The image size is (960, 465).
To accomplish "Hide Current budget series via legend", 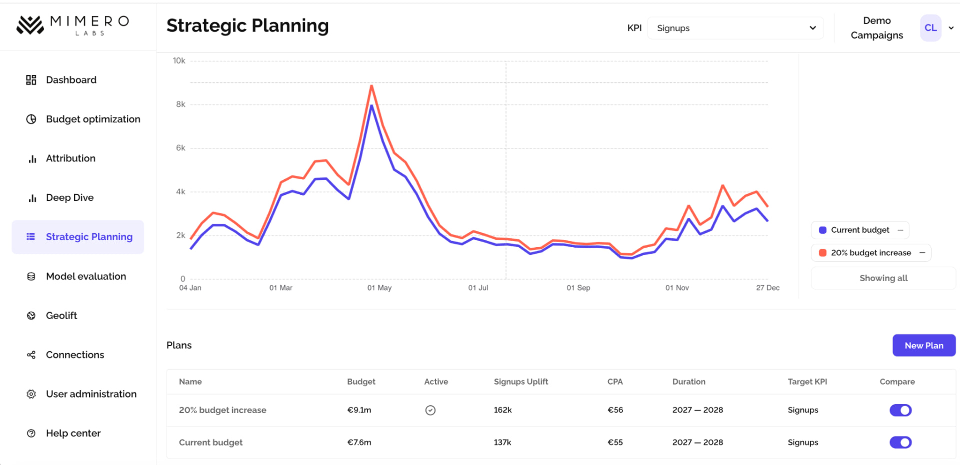I will pos(860,230).
